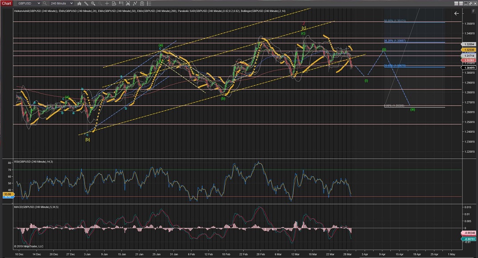478x258 pixels.
Task: Click the 25 Jan date label
Action: [157, 254]
